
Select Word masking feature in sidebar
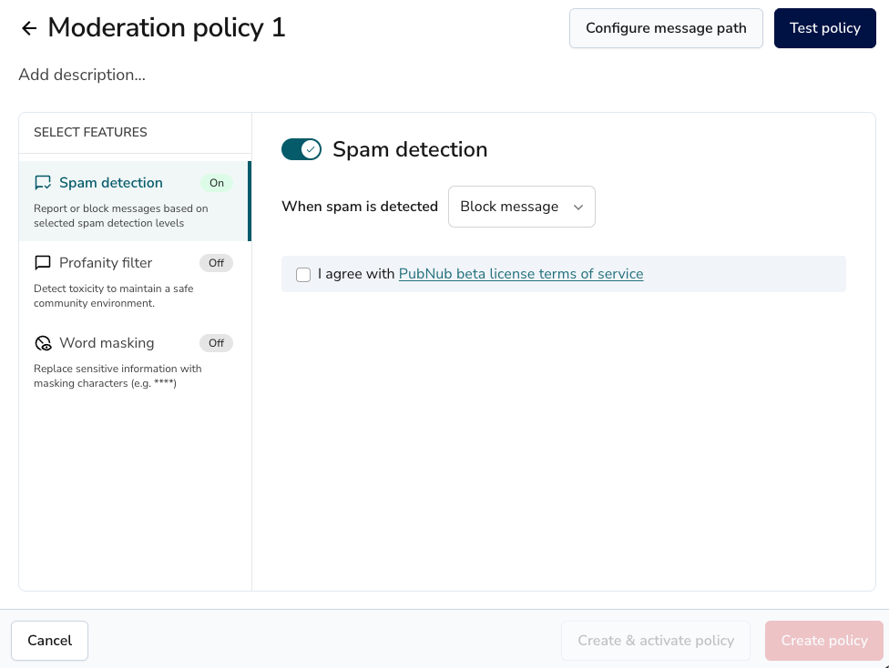coord(135,361)
